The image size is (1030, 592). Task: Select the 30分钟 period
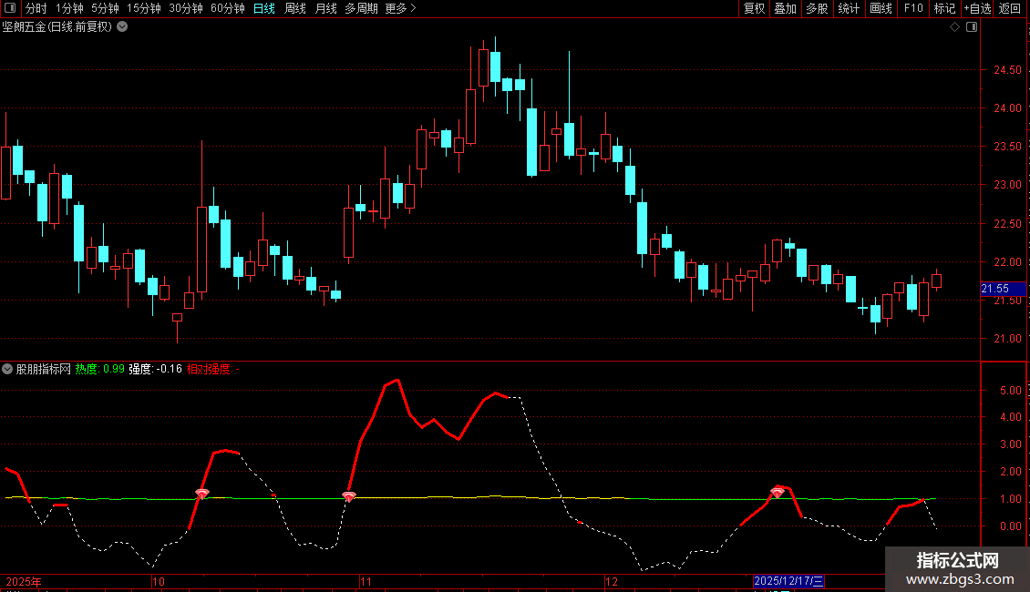pyautogui.click(x=186, y=8)
